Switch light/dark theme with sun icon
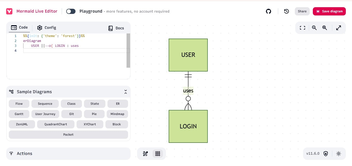Viewport: 352px width, 166px height. (339, 154)
